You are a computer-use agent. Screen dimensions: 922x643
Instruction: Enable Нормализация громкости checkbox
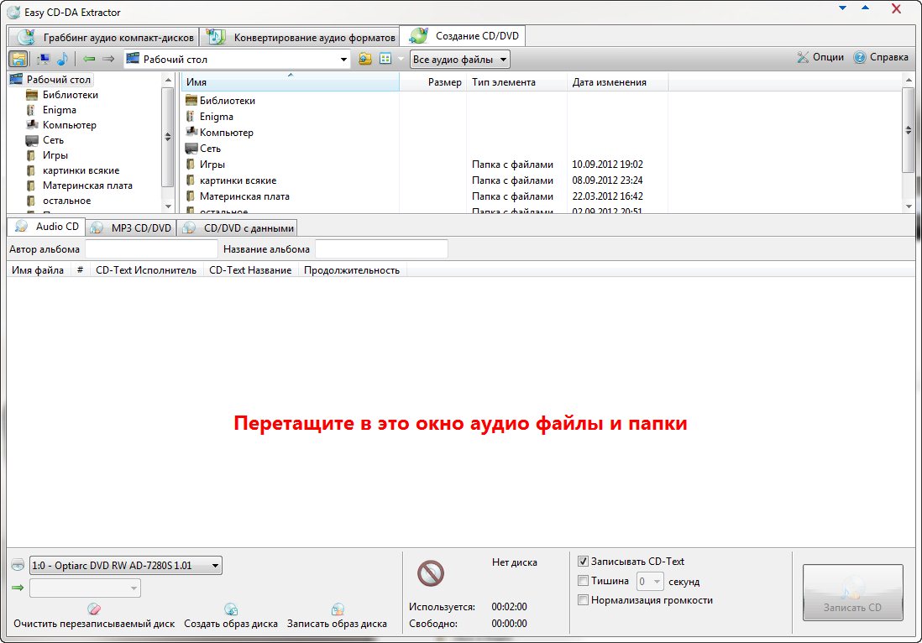pyautogui.click(x=584, y=600)
